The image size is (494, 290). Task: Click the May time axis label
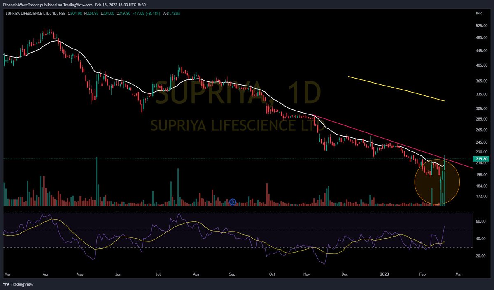(x=81, y=274)
